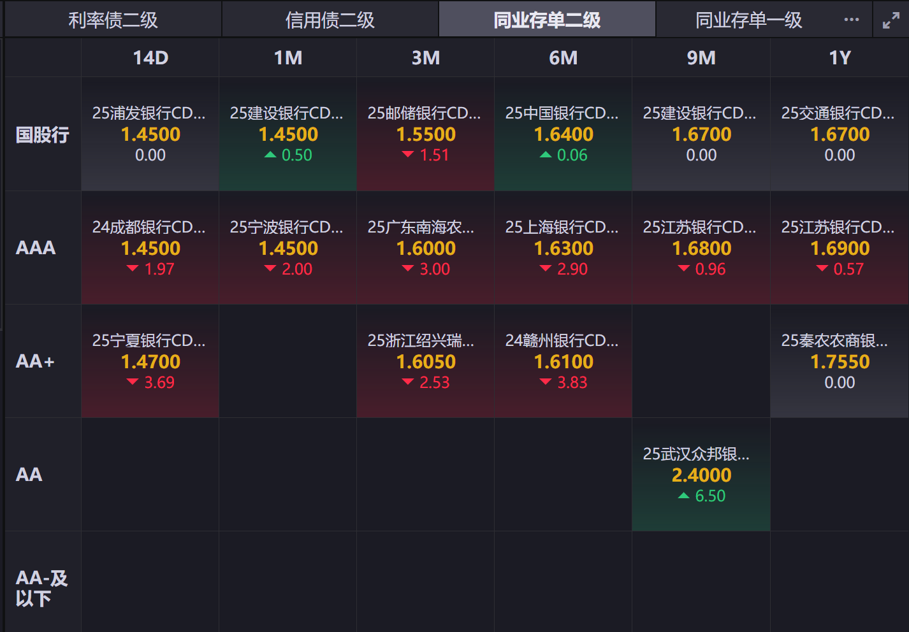Select the AA row label
Viewport: 909px width, 632px height.
pyautogui.click(x=43, y=475)
